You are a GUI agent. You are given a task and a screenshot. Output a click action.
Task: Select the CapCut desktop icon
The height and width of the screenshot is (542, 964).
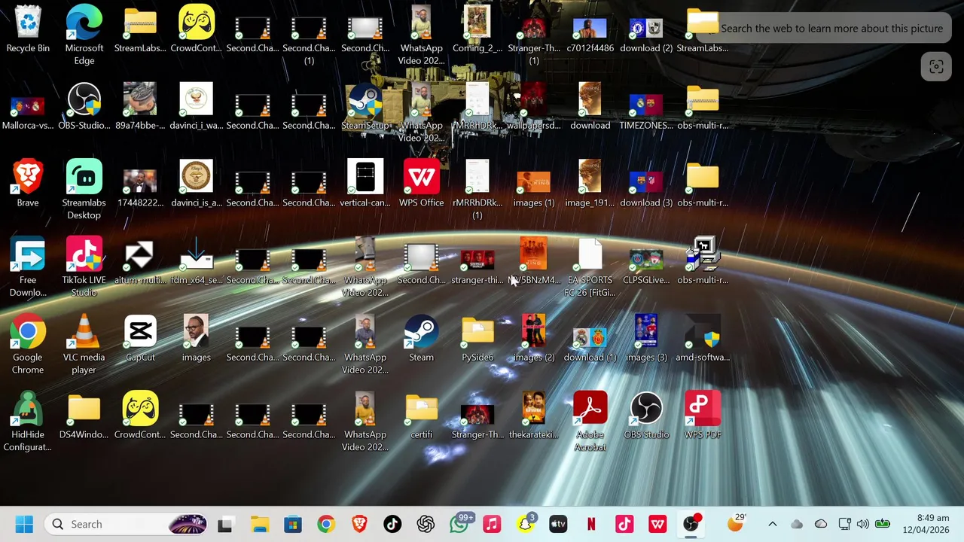pos(140,339)
